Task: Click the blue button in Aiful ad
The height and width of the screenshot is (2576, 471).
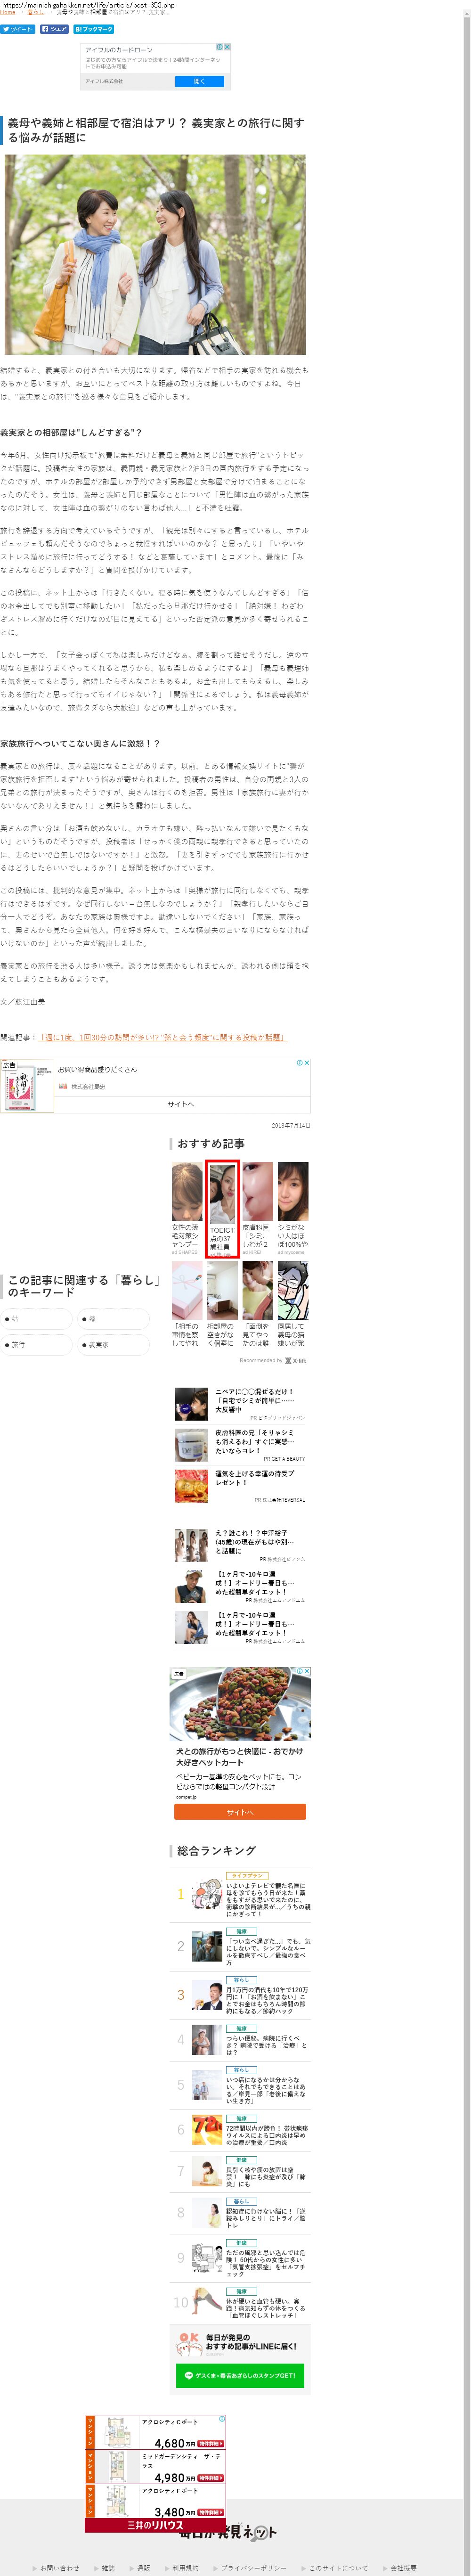Action: pos(199,81)
